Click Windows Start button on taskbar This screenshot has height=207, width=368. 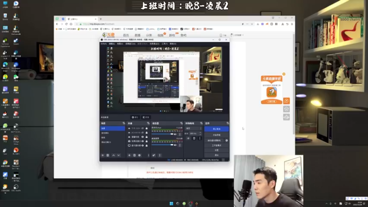tap(171, 203)
